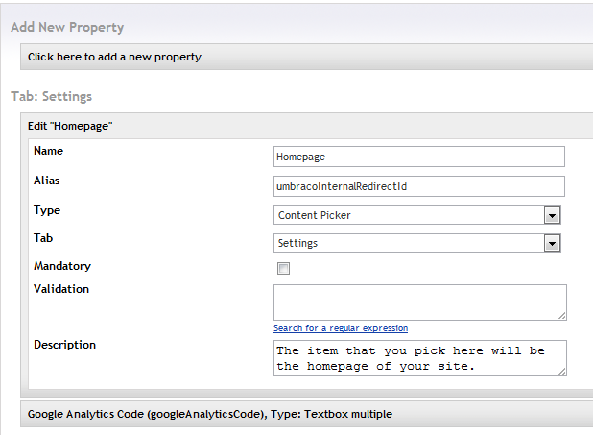
Task: Focus the Name field containing Homepage
Action: (419, 157)
